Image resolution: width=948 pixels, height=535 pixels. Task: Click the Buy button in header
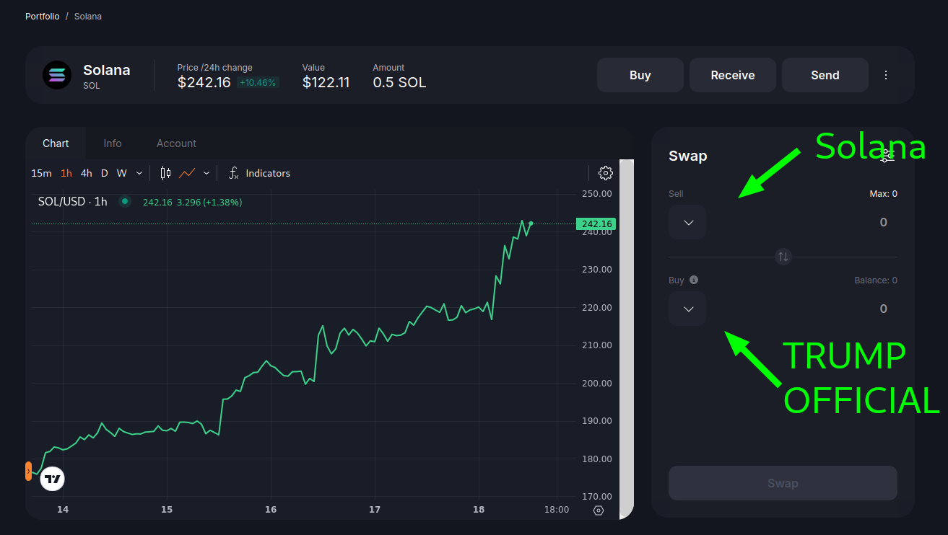[640, 75]
